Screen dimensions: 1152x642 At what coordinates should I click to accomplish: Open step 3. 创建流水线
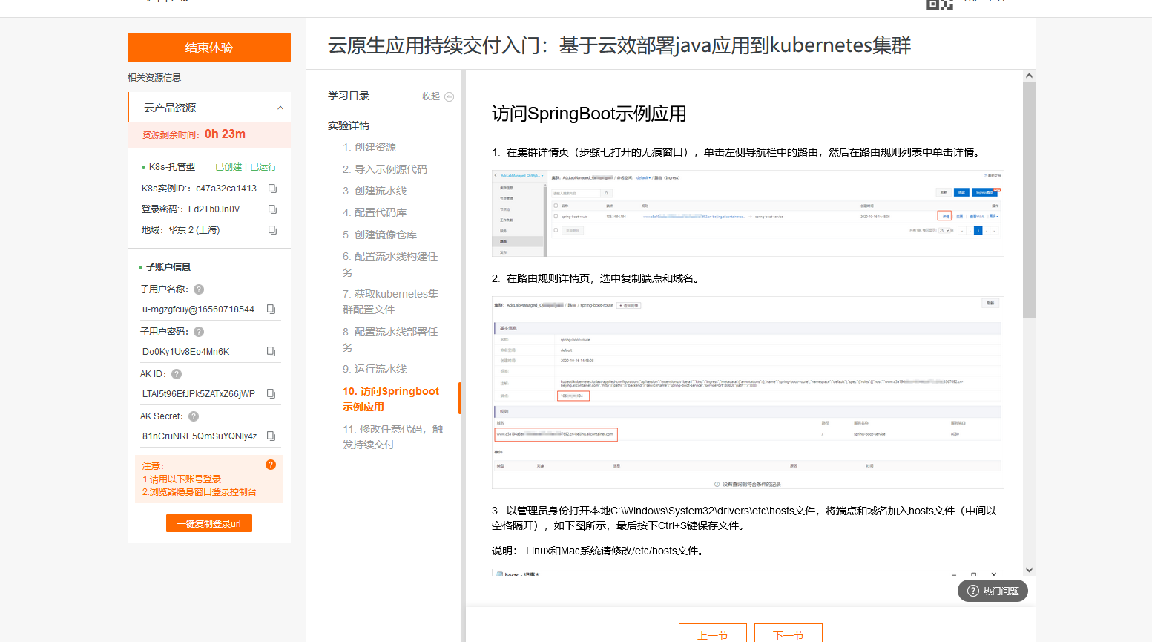[375, 191]
